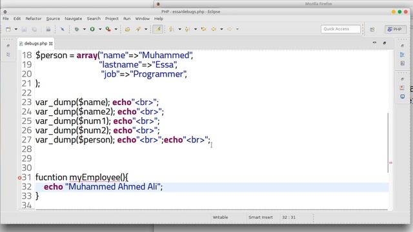Open the Project menu
Viewport: 413px width, 232px height.
[x=112, y=19]
